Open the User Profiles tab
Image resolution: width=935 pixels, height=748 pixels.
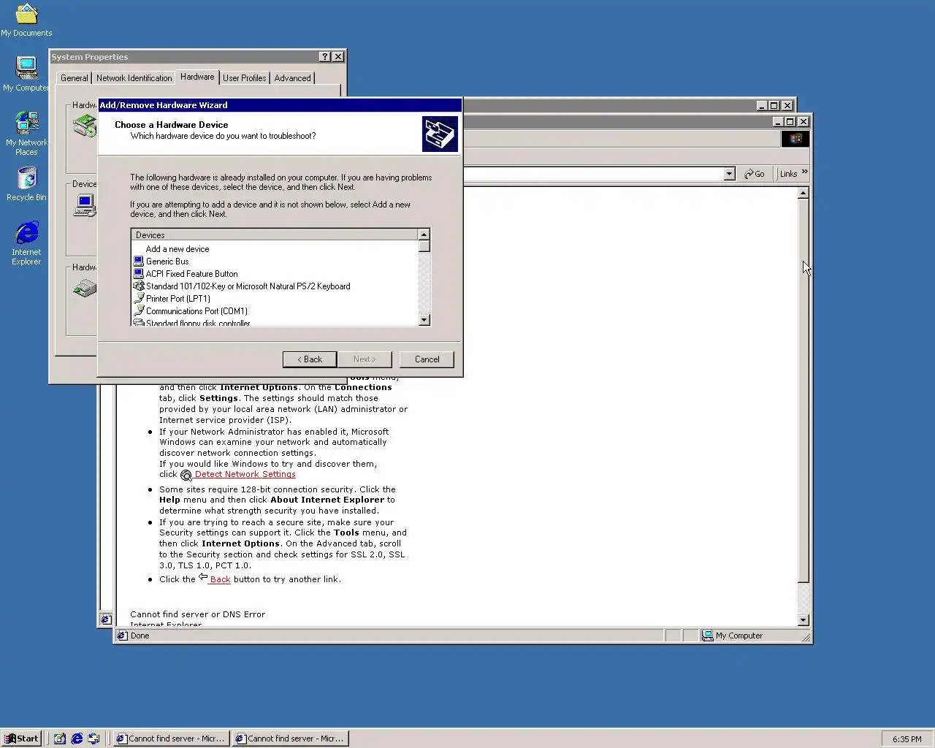(x=244, y=78)
